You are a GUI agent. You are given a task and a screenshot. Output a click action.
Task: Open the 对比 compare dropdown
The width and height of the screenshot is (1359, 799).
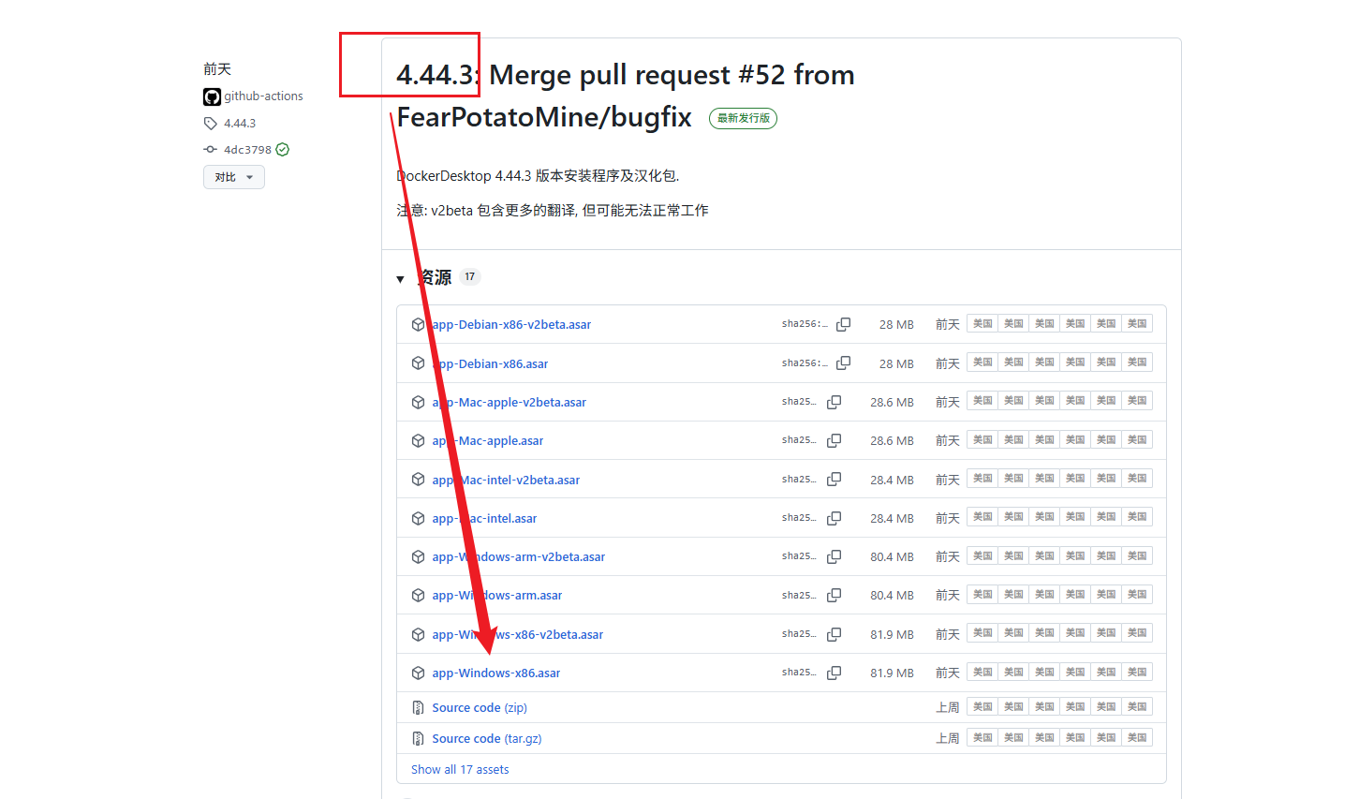234,177
